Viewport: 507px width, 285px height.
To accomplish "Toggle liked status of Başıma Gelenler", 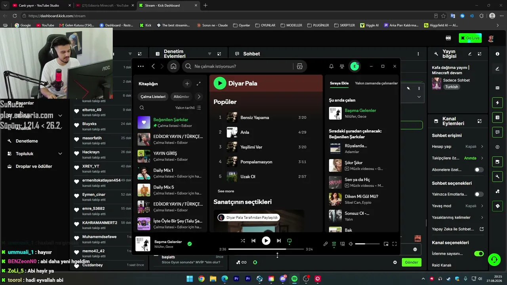I will click(x=189, y=244).
